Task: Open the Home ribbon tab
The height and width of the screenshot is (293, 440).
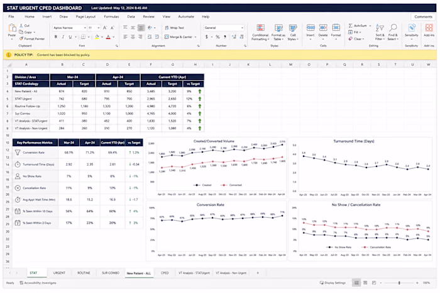Action: coord(30,16)
